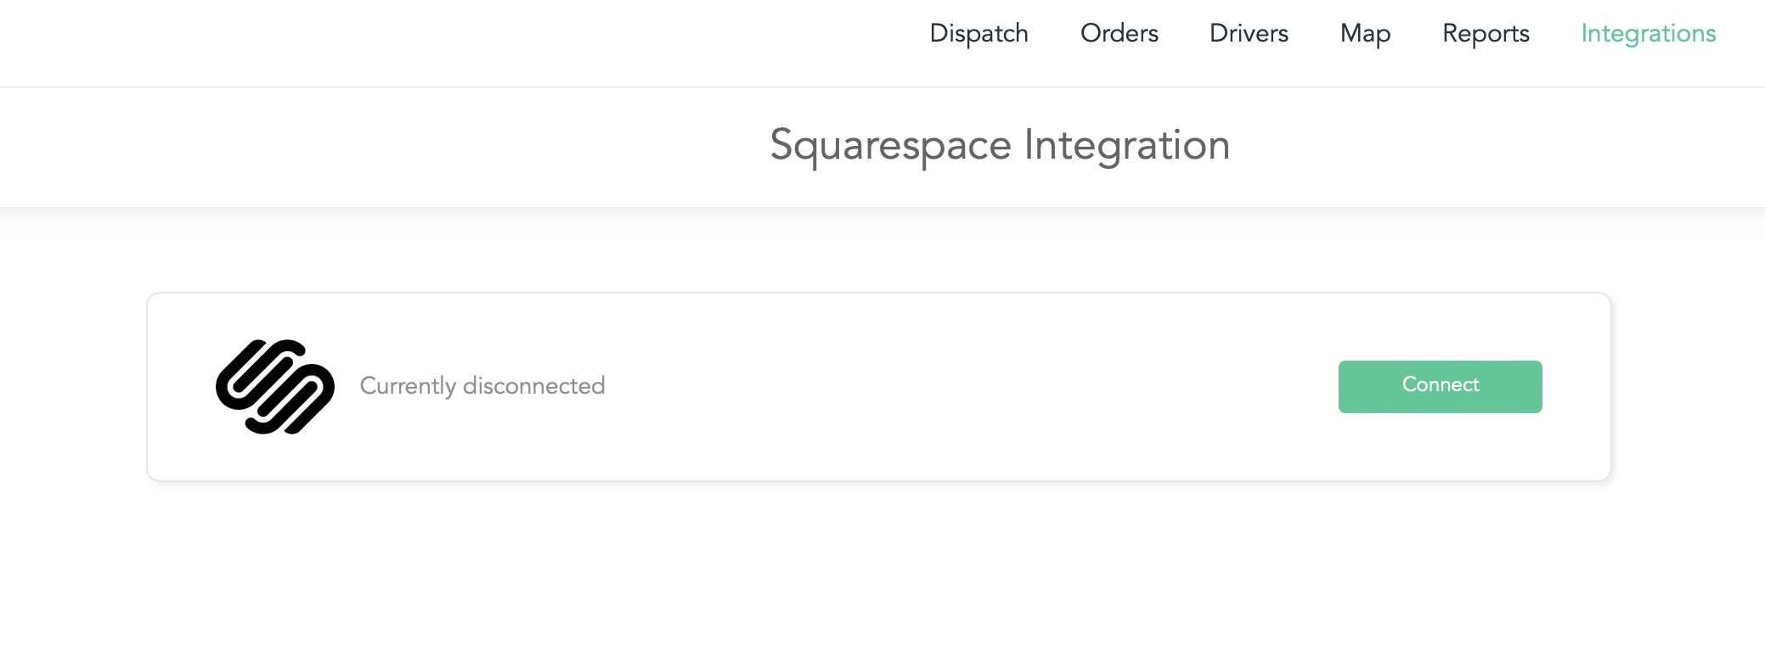Switch to the Map view
Screen dimensions: 1765x672
click(1365, 33)
